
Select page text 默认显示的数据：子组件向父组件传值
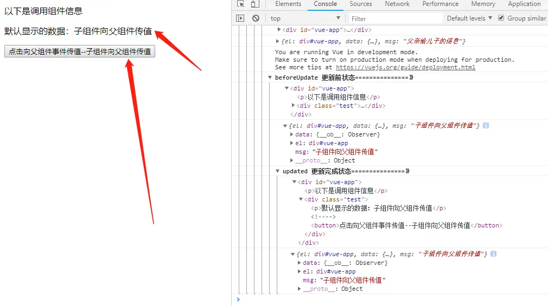click(78, 31)
